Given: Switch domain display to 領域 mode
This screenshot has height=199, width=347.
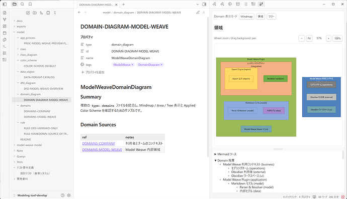Looking at the screenshot, I should tap(261, 17).
